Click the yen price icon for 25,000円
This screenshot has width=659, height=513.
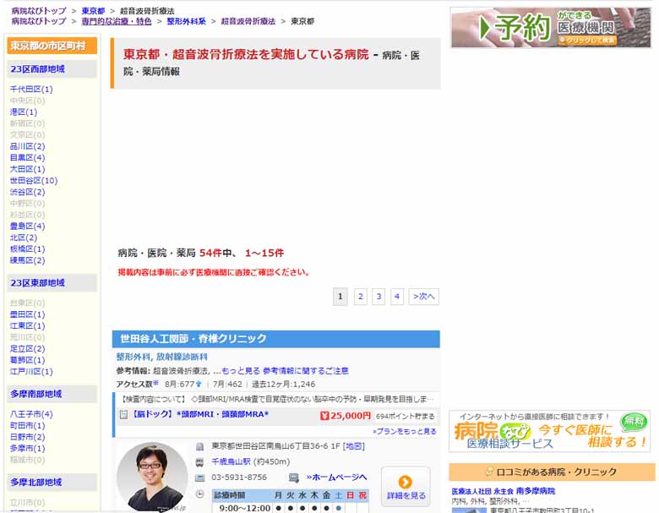(325, 415)
